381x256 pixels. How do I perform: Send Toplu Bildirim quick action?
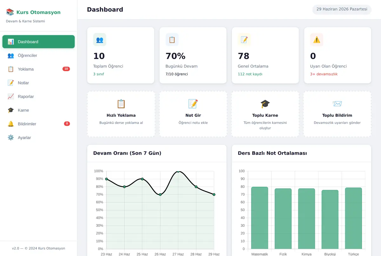[337, 114]
